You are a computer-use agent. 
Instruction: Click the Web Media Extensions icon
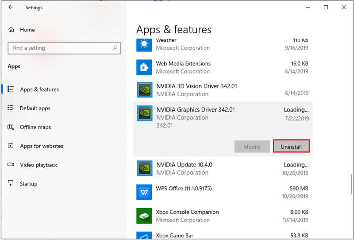(144, 67)
